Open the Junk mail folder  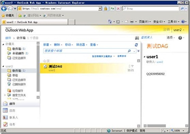(15, 91)
